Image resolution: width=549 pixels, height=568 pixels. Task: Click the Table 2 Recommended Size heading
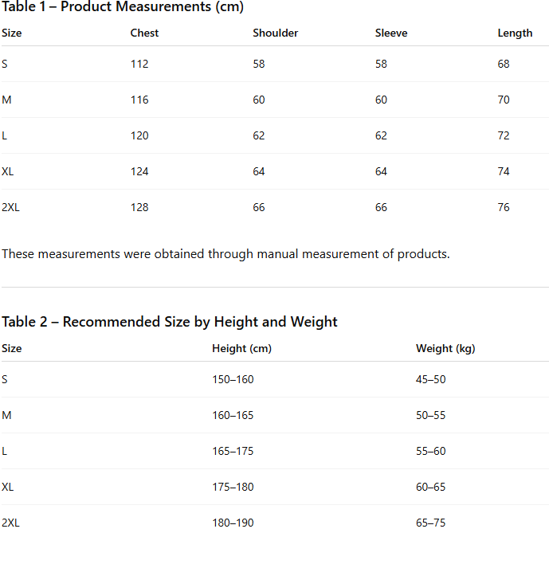[x=170, y=322]
